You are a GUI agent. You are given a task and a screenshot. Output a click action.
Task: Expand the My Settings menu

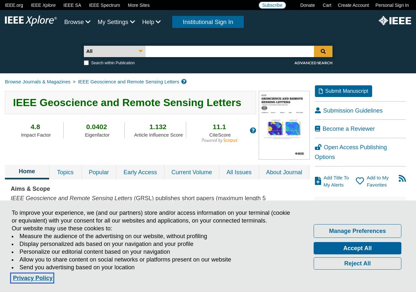[x=116, y=22]
